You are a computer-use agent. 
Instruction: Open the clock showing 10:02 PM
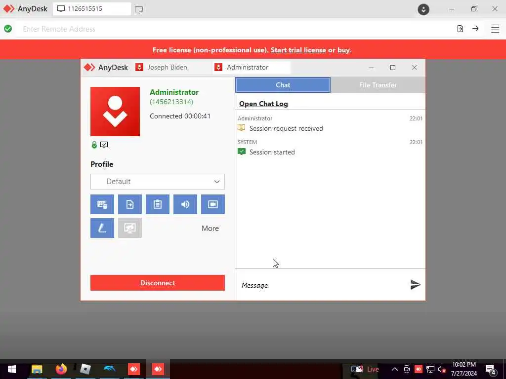click(x=464, y=369)
